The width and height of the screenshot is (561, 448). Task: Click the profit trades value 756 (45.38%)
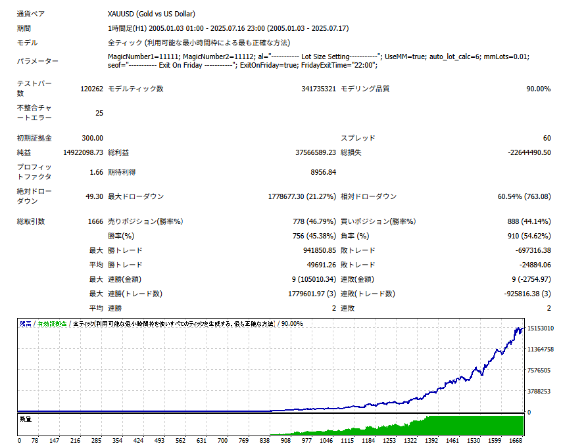(314, 236)
